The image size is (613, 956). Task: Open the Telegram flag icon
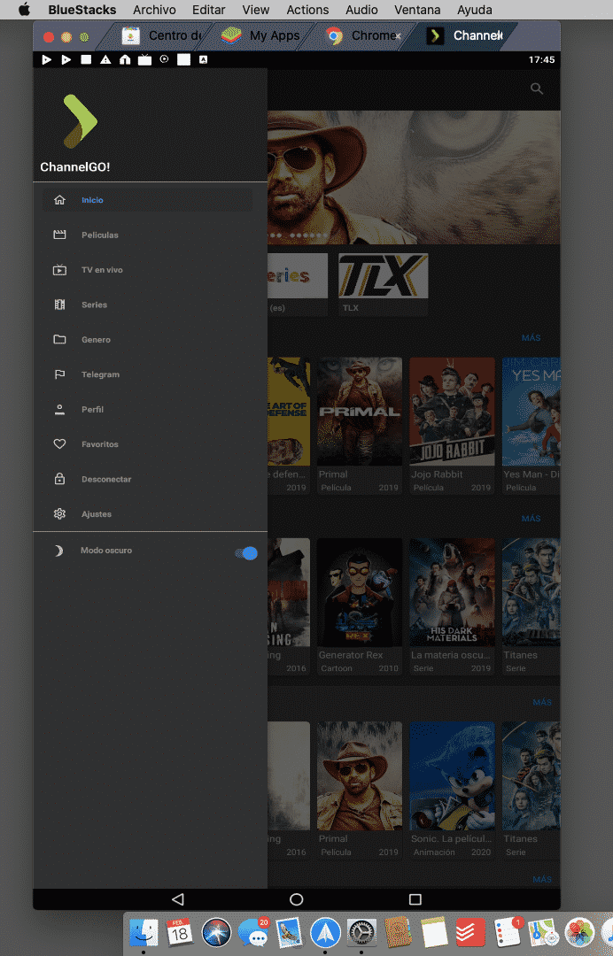(59, 374)
